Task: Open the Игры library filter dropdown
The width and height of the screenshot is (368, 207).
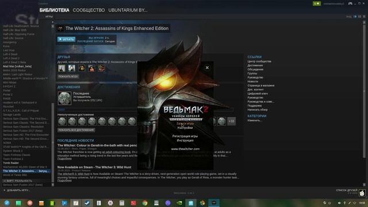Action: point(49,17)
